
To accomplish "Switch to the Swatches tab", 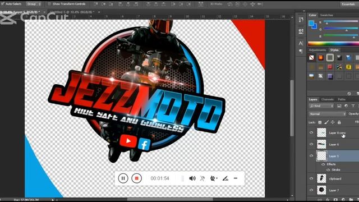I will 326,15.
